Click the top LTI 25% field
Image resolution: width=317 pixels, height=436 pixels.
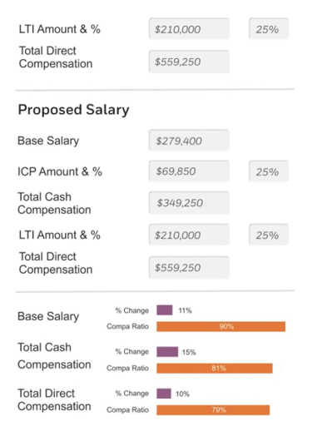coord(269,29)
